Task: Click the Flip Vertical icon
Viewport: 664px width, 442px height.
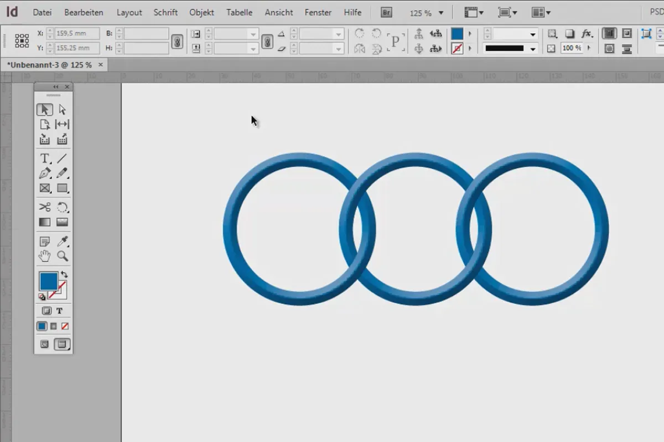Action: 376,49
